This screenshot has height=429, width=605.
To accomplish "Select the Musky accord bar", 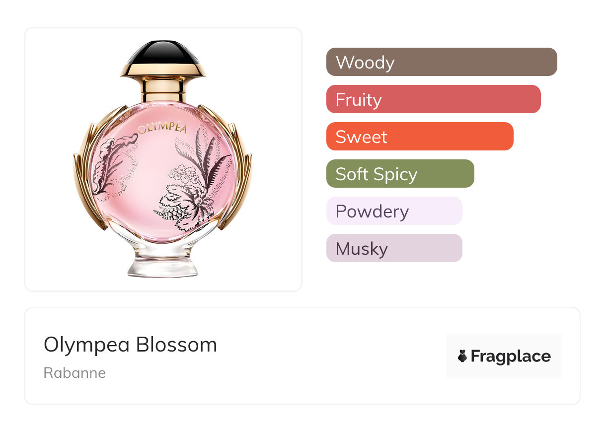I will [394, 248].
